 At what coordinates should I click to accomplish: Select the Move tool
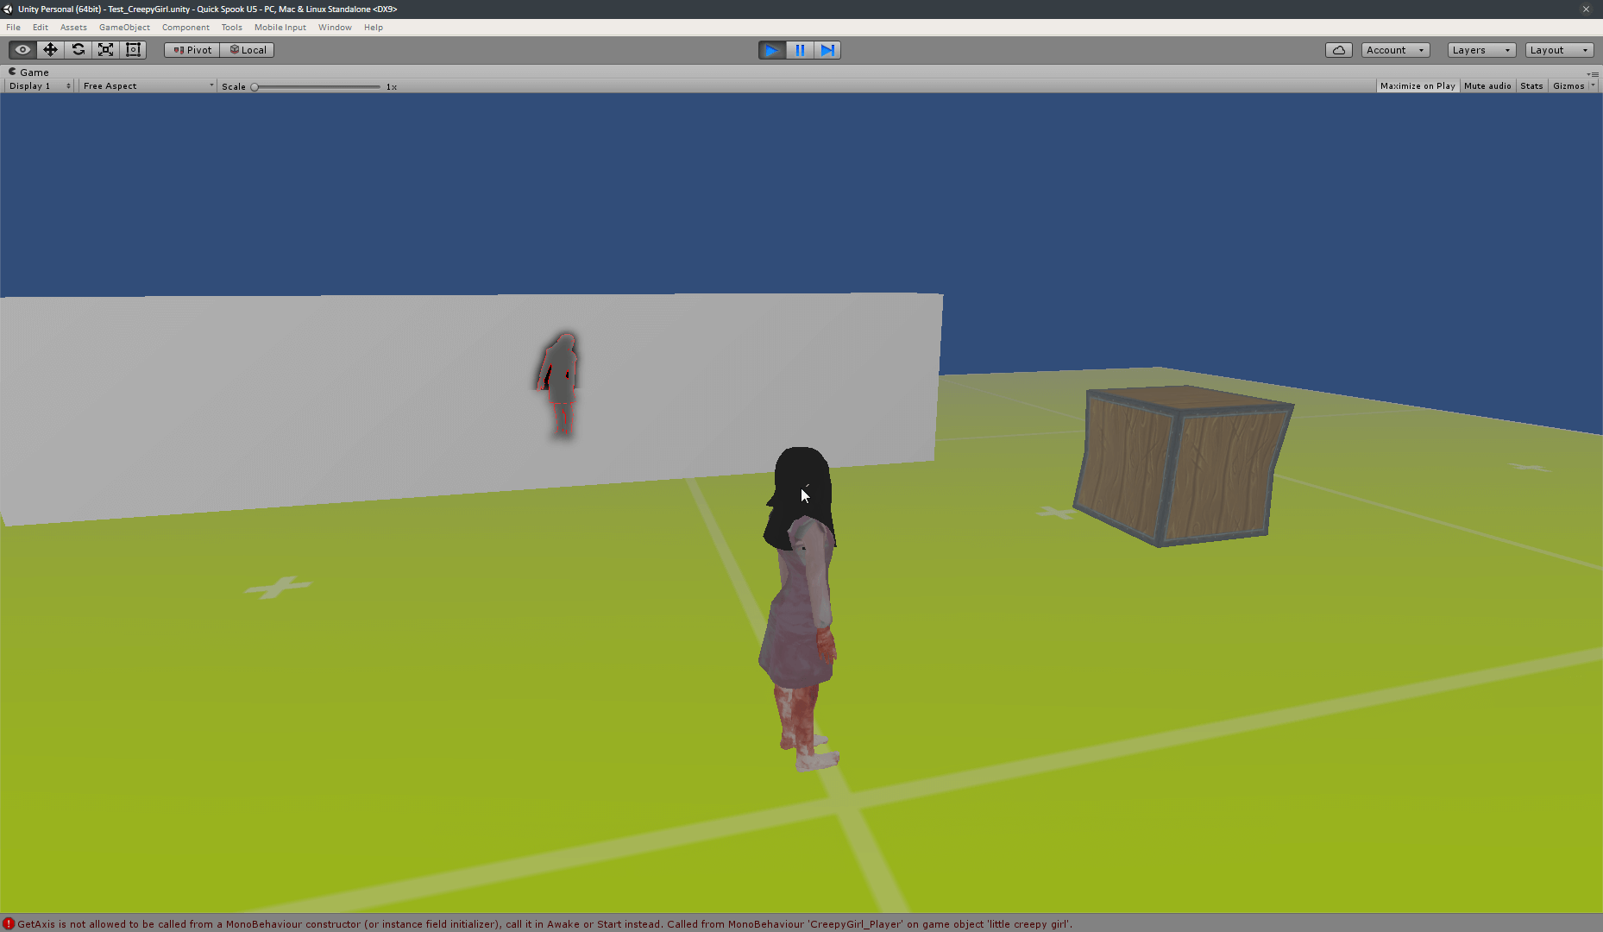point(50,50)
